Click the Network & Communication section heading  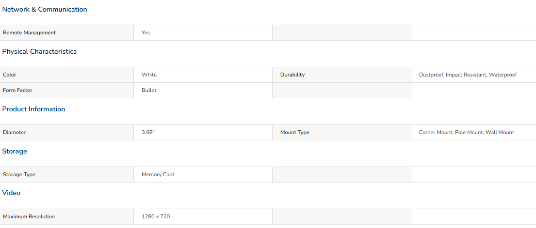[45, 10]
